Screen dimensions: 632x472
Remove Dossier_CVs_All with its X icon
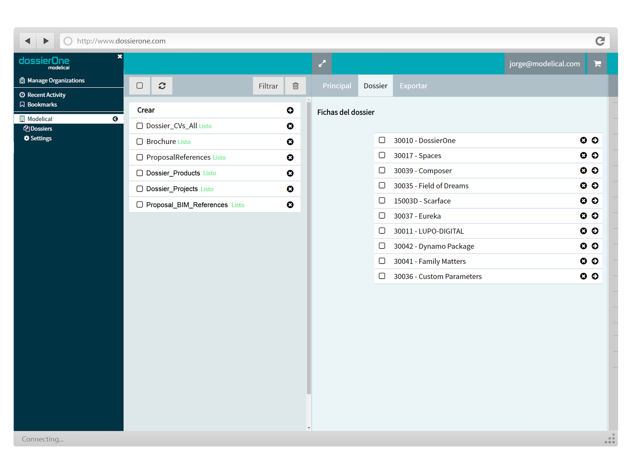290,126
